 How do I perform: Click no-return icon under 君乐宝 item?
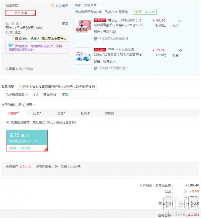coord(96,39)
